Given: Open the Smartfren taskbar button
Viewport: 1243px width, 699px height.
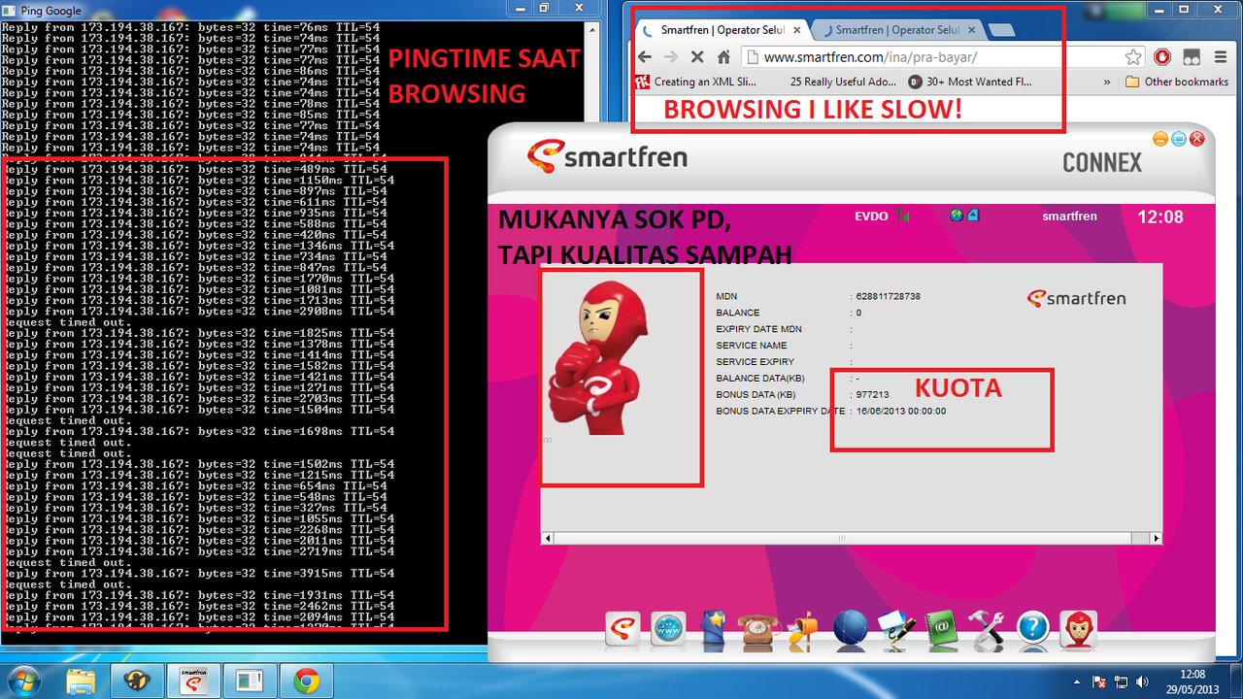Looking at the screenshot, I should [x=193, y=681].
